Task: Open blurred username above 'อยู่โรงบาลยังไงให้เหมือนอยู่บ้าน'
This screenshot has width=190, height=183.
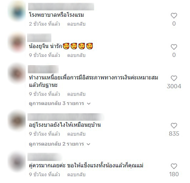Action: pos(66,117)
